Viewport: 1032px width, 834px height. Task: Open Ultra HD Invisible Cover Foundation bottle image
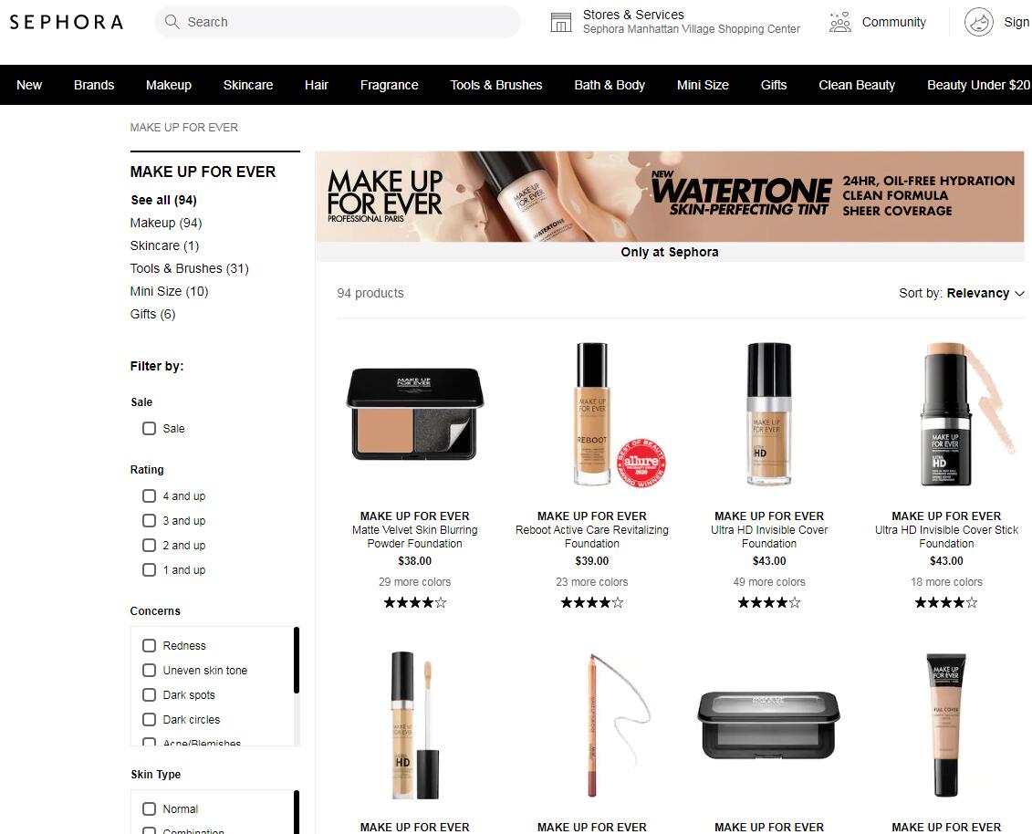768,414
